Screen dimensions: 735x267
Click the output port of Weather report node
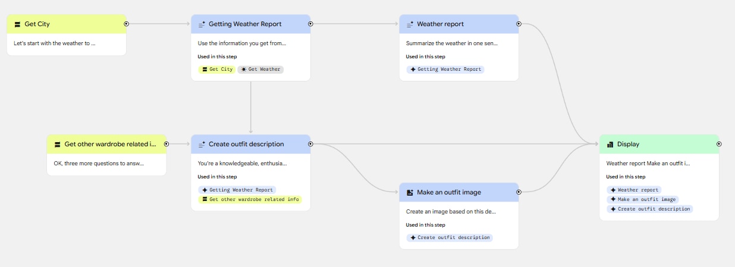(519, 24)
